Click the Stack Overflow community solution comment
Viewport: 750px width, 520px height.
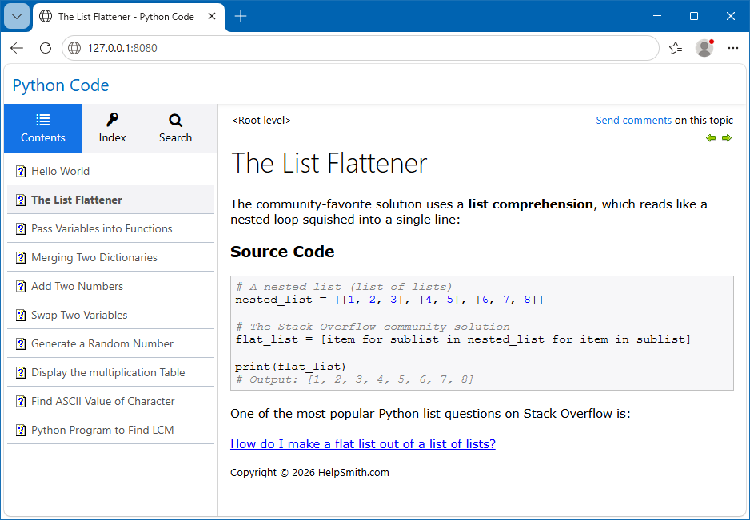point(373,327)
